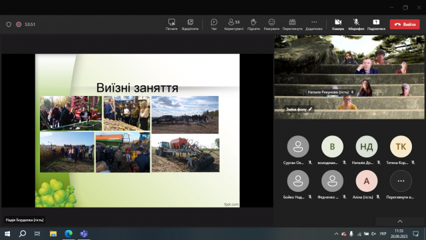This screenshot has width=426, height=240.
Task: Leave the meeting with Вийти button
Action: click(x=405, y=24)
